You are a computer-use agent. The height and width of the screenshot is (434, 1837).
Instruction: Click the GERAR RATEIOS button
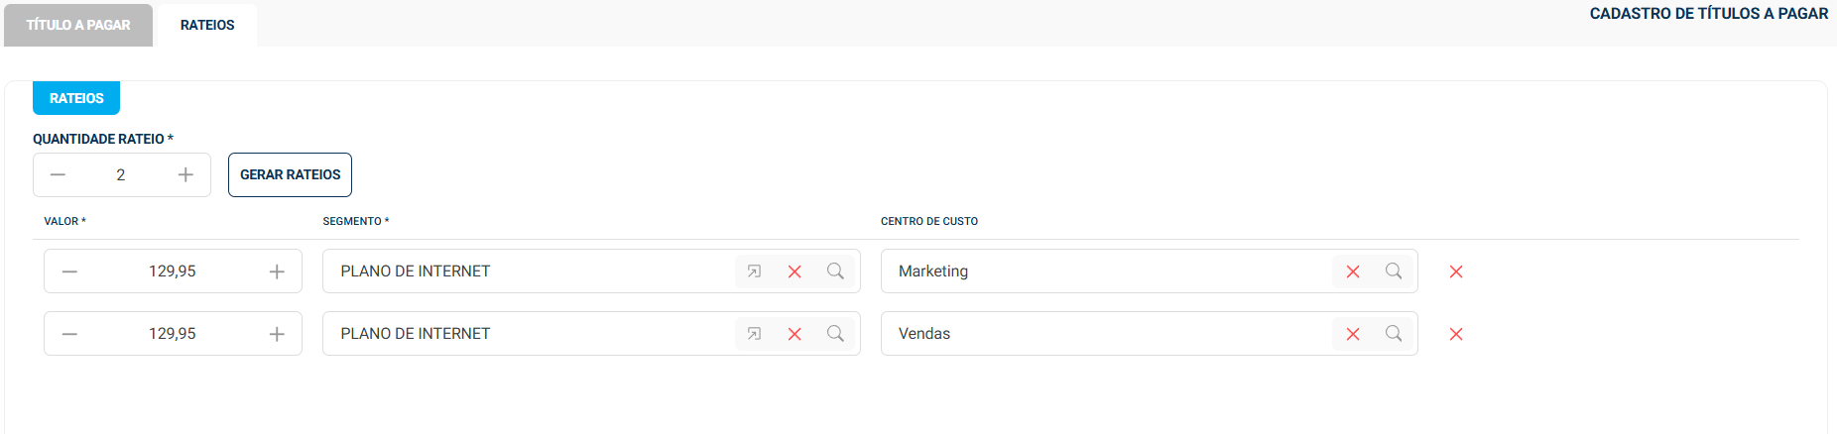point(290,175)
